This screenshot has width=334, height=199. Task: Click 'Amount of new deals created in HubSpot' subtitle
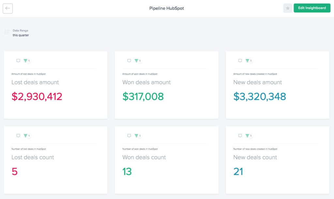pos(255,74)
